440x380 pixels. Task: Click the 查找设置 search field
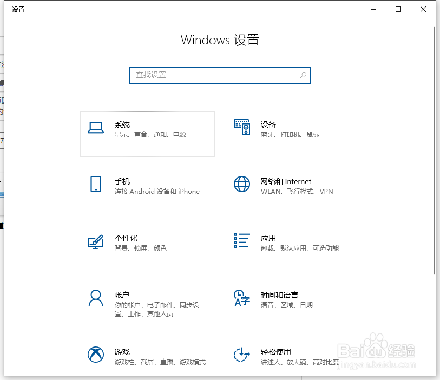click(x=220, y=75)
